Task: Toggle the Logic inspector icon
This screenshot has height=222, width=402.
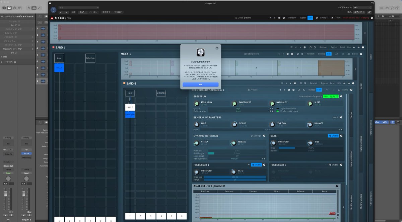Action: pos(9,8)
